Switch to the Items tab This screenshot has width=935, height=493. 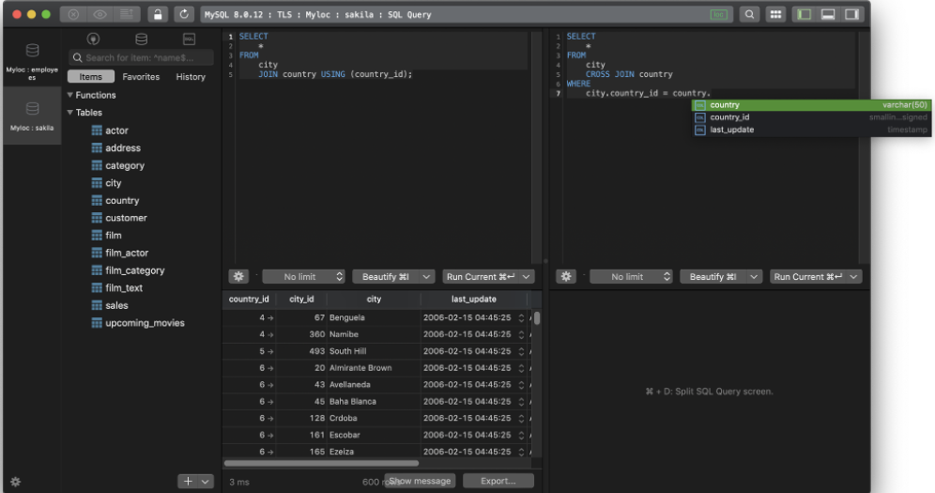pyautogui.click(x=91, y=76)
